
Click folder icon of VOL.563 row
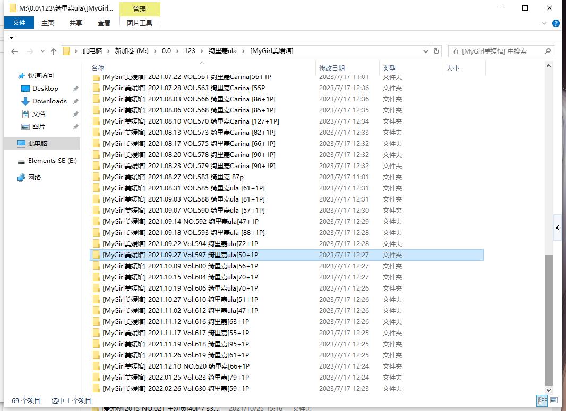tap(96, 88)
